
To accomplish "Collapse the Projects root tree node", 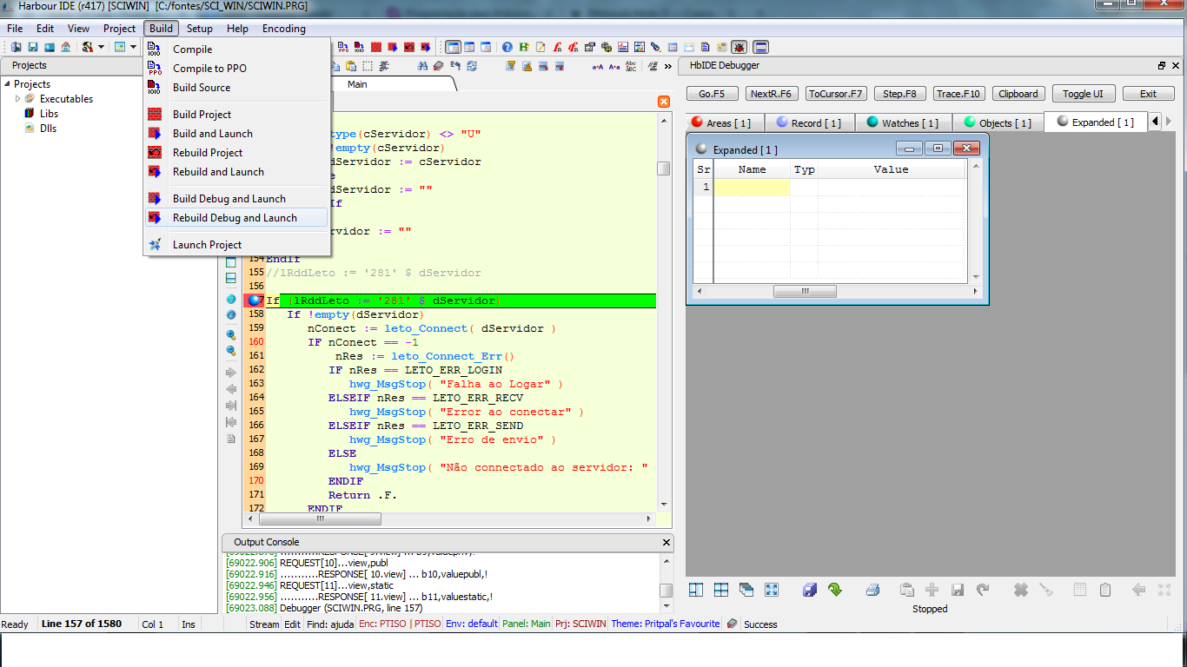I will (7, 84).
